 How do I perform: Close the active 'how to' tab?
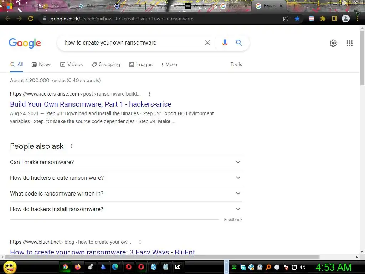coord(281,6)
